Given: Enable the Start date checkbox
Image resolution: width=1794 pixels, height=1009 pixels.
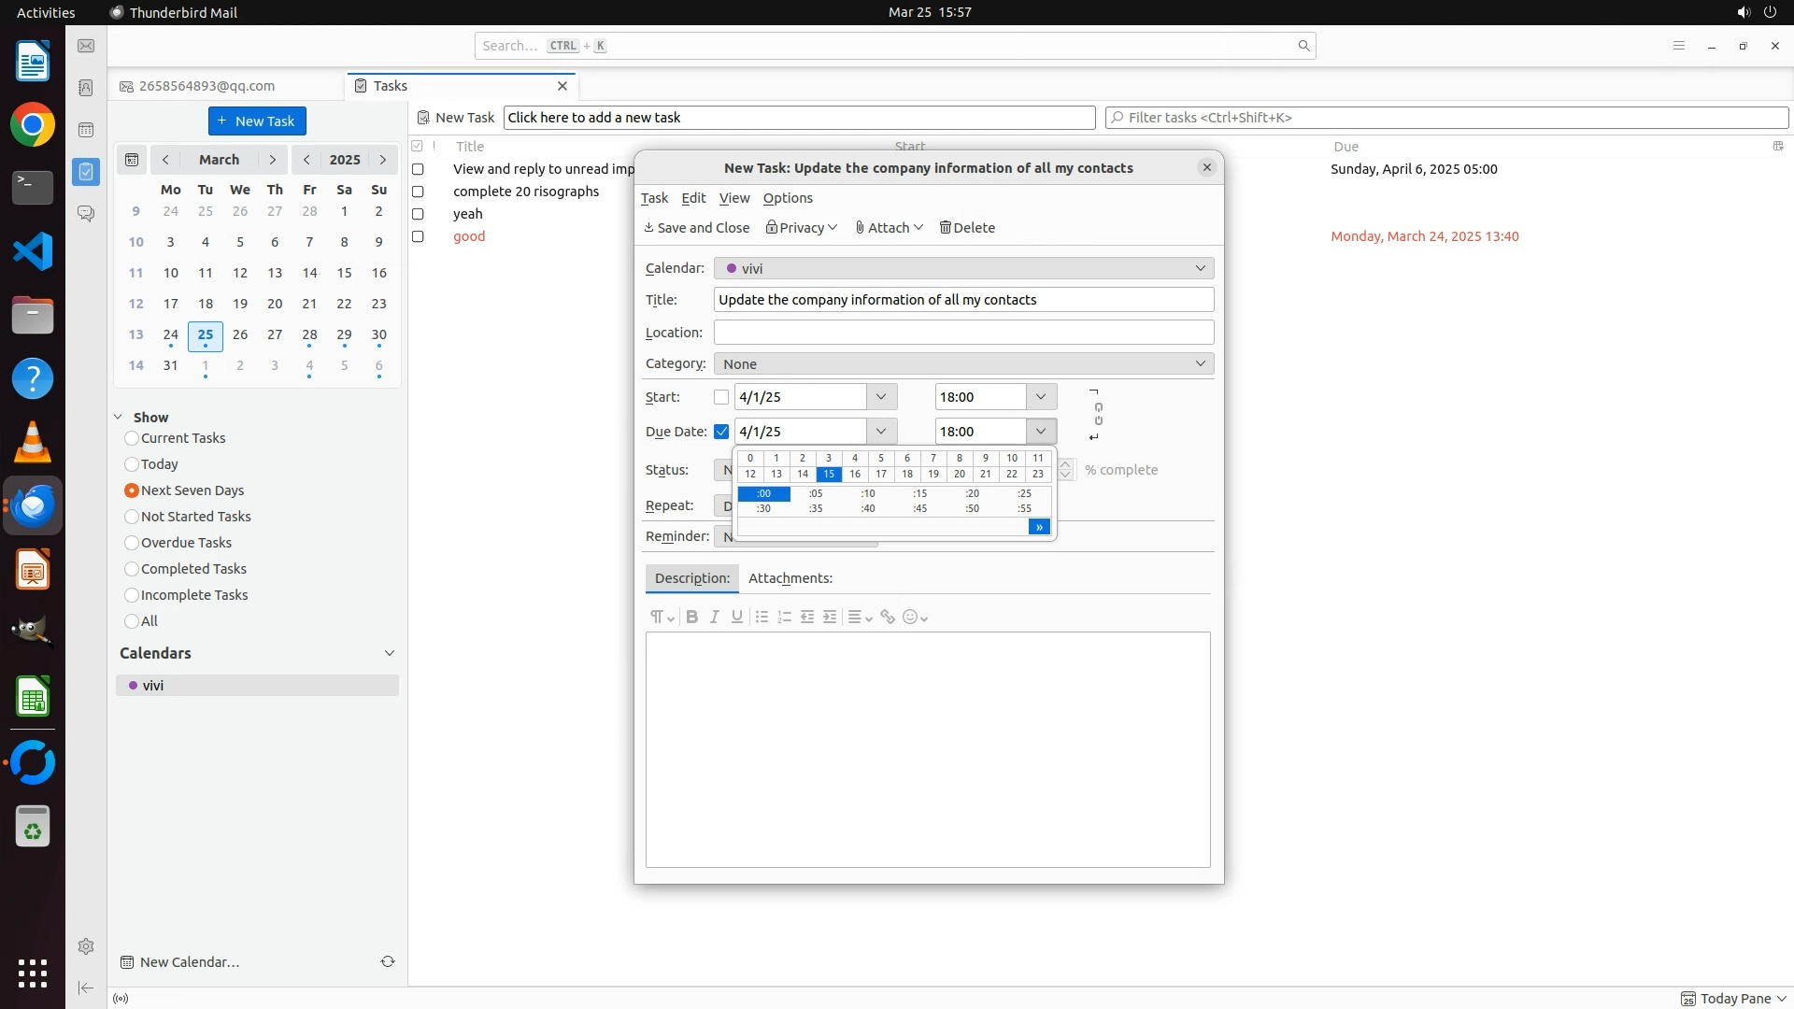Looking at the screenshot, I should pos(721,397).
